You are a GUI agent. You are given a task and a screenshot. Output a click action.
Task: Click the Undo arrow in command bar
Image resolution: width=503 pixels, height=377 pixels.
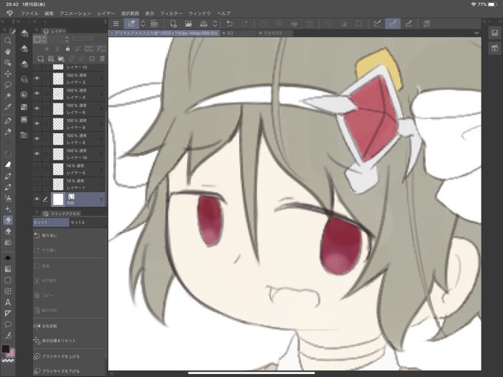point(229,24)
